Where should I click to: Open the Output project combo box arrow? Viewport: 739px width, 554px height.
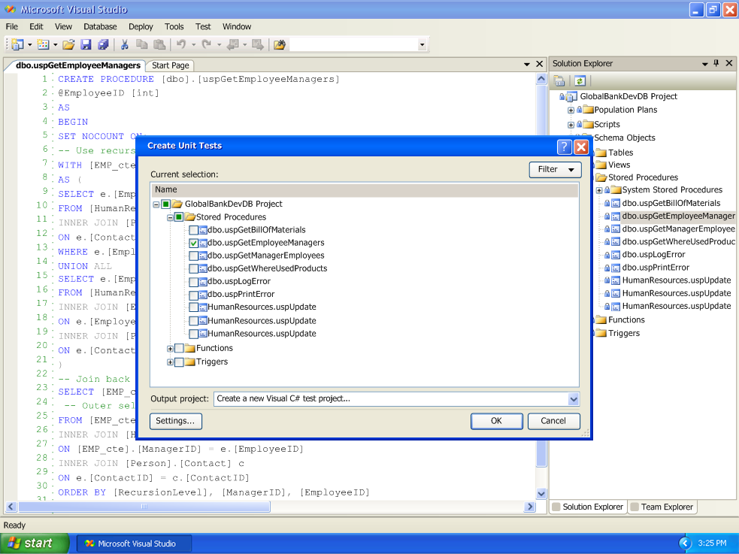pyautogui.click(x=573, y=399)
